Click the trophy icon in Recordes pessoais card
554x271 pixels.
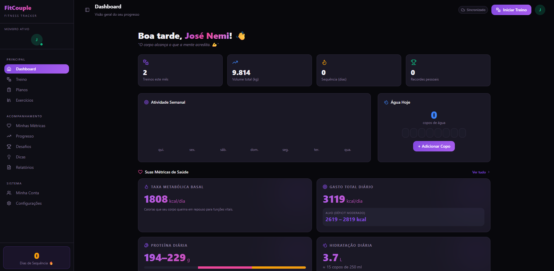coord(414,62)
